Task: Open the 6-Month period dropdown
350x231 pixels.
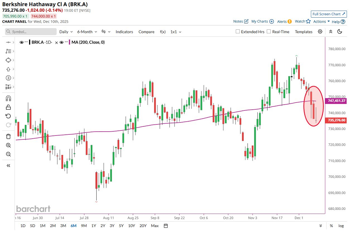Action: pyautogui.click(x=87, y=32)
